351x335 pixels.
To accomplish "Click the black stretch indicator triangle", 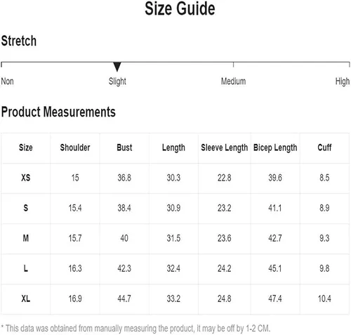I will pyautogui.click(x=117, y=67).
